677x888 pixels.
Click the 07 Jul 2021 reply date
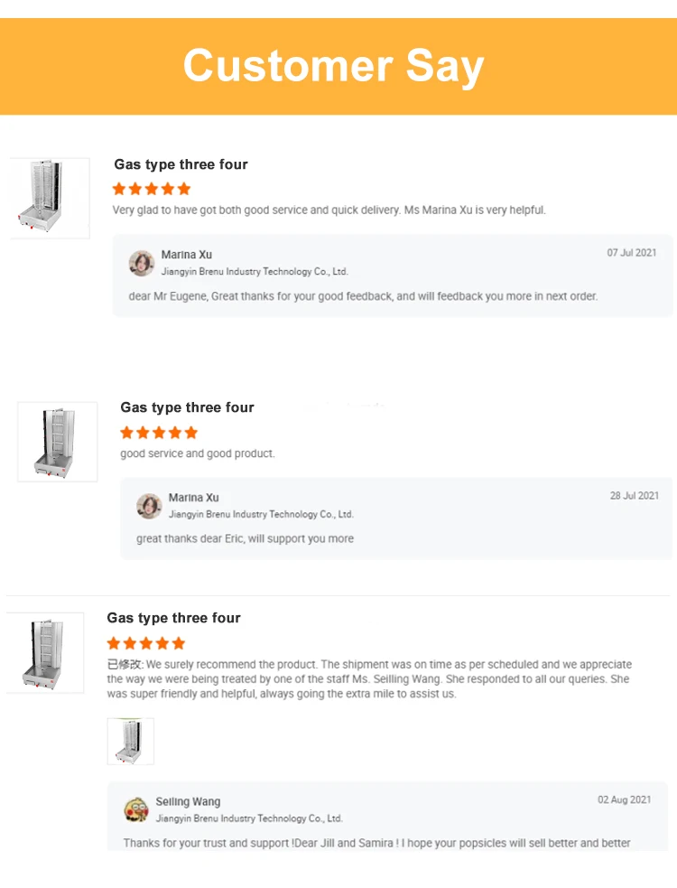click(632, 253)
